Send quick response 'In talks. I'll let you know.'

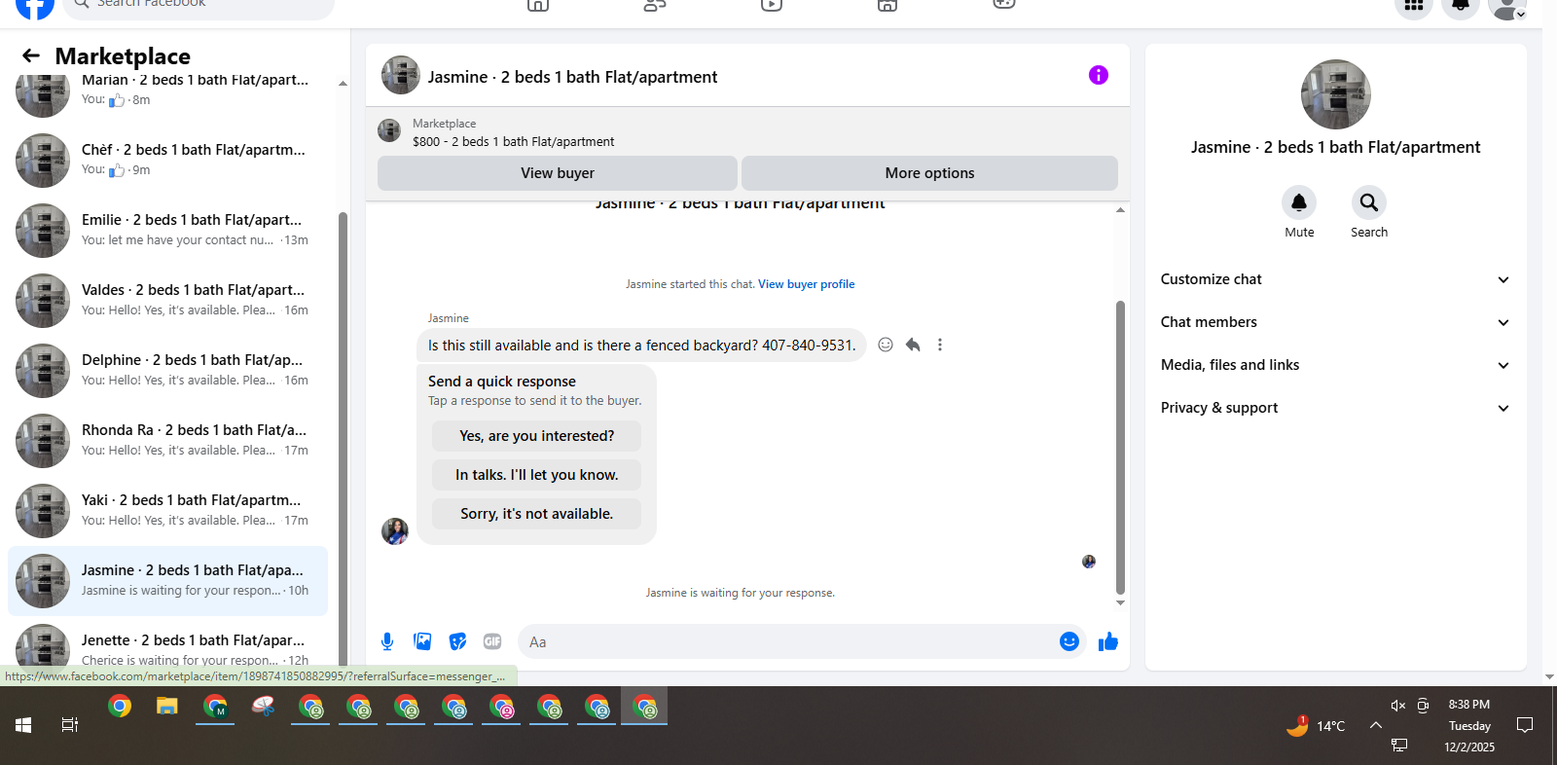(536, 475)
